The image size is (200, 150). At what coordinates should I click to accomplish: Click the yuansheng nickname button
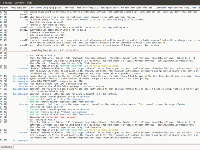pyautogui.click(x=6, y=147)
